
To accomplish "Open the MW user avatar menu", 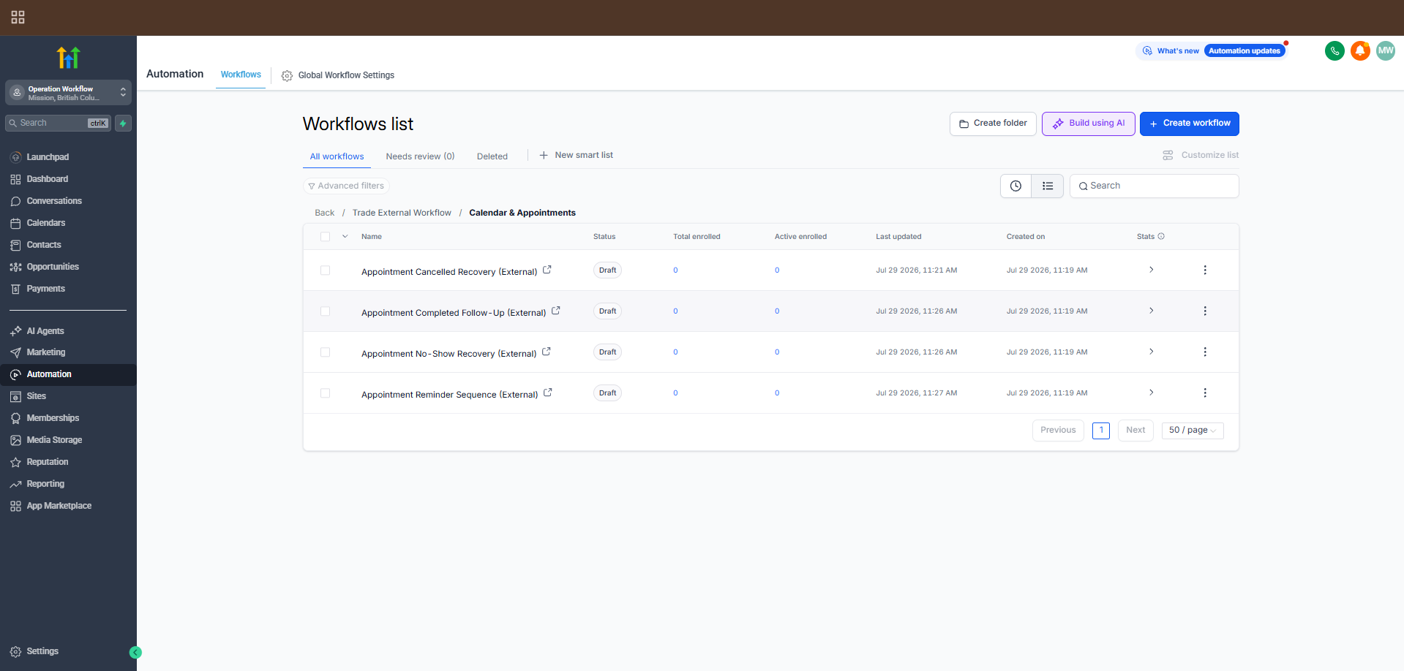I will click(x=1386, y=50).
